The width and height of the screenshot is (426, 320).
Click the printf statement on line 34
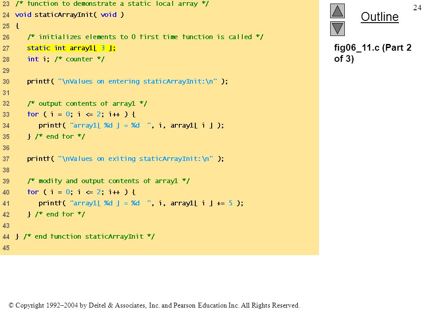click(x=131, y=125)
